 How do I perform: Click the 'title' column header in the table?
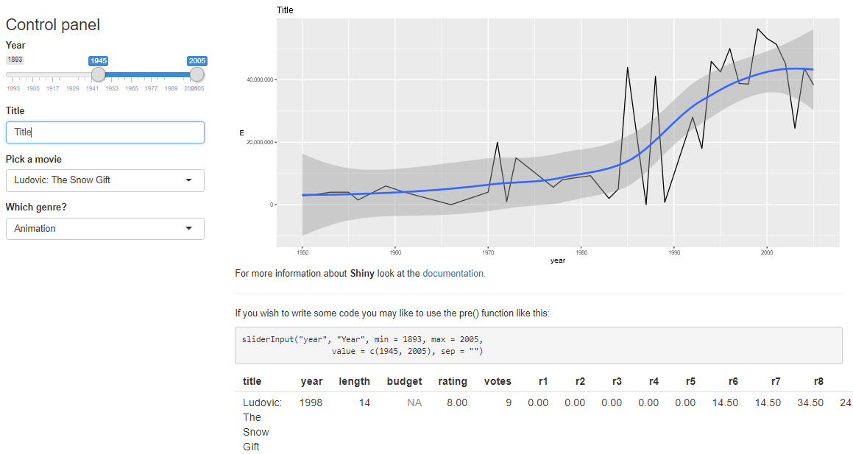pos(252,381)
